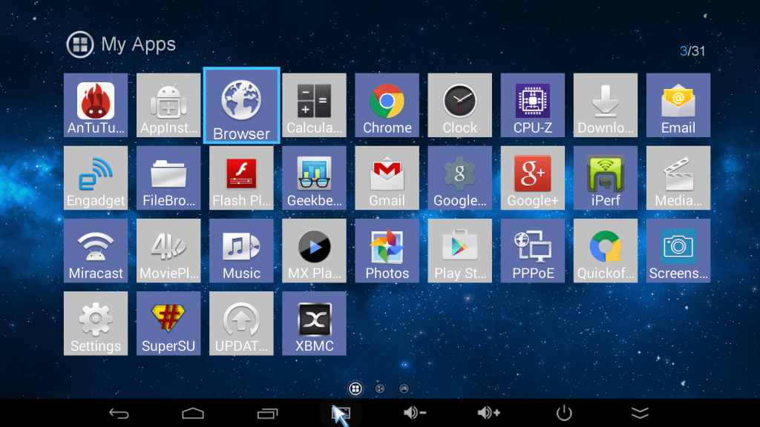Launch MX Player
760x427 pixels.
click(x=314, y=251)
